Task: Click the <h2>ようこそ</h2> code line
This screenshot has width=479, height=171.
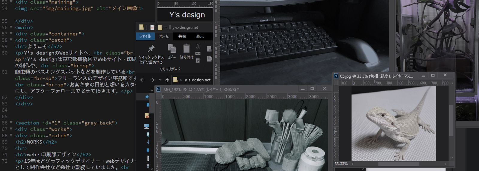Action: [x=39, y=47]
